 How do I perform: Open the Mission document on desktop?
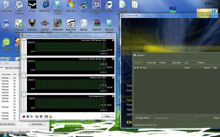click(84, 25)
